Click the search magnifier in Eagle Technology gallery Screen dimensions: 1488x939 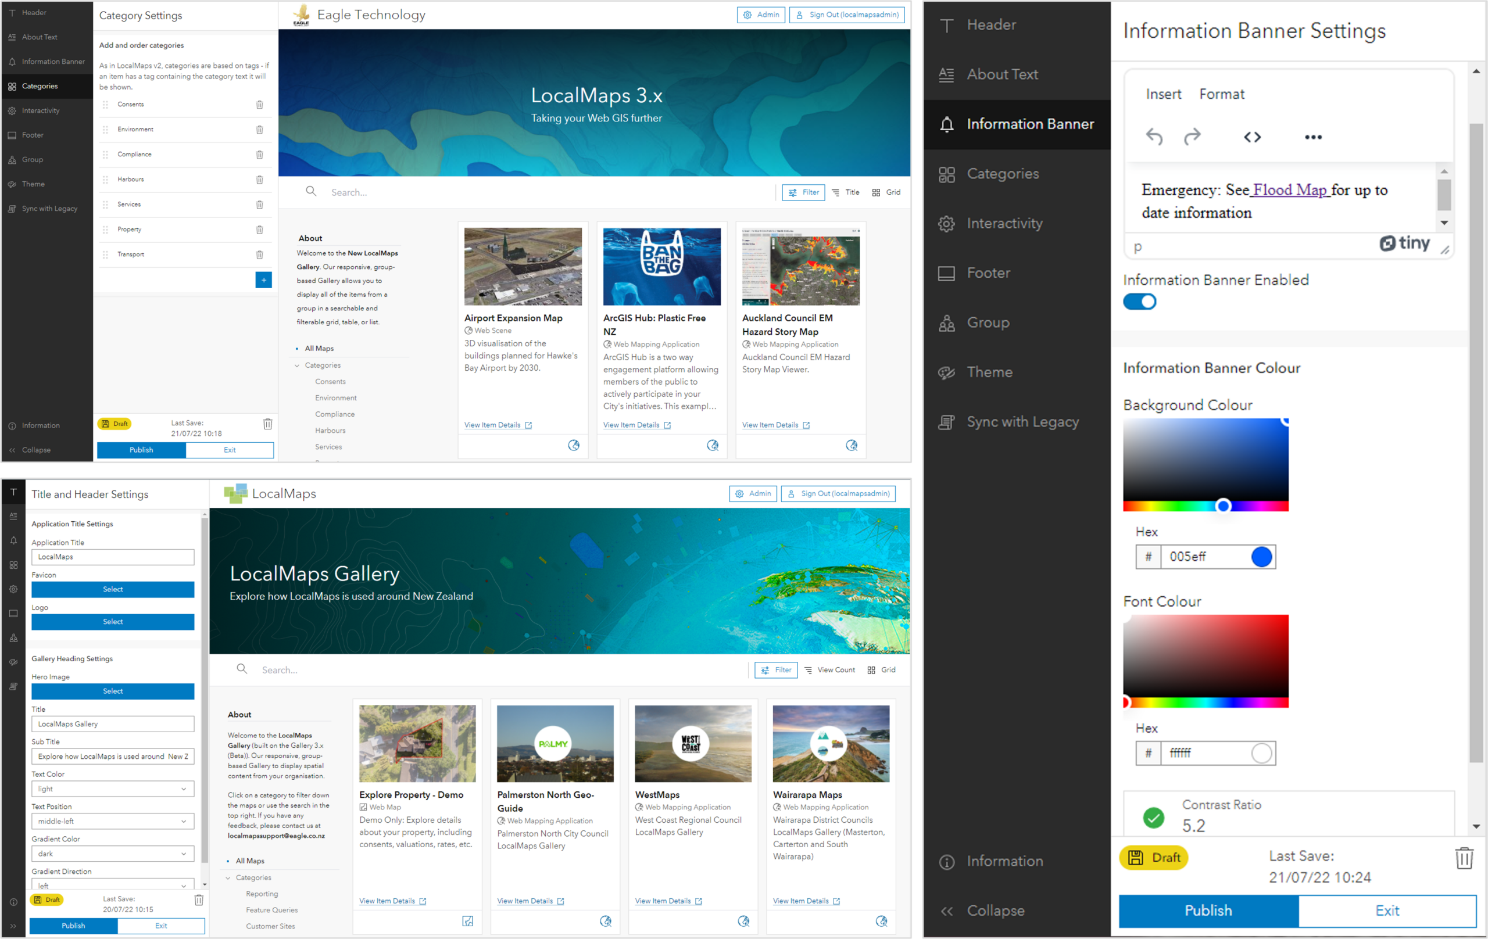pyautogui.click(x=312, y=192)
